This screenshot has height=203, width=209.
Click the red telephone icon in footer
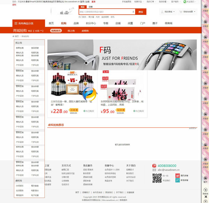point(154,166)
